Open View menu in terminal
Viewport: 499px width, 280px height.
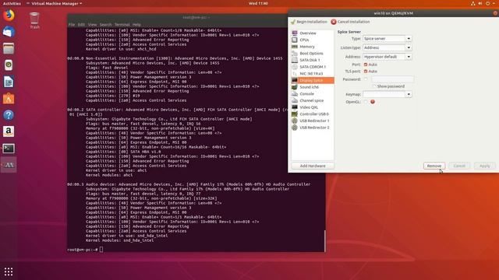[x=92, y=24]
